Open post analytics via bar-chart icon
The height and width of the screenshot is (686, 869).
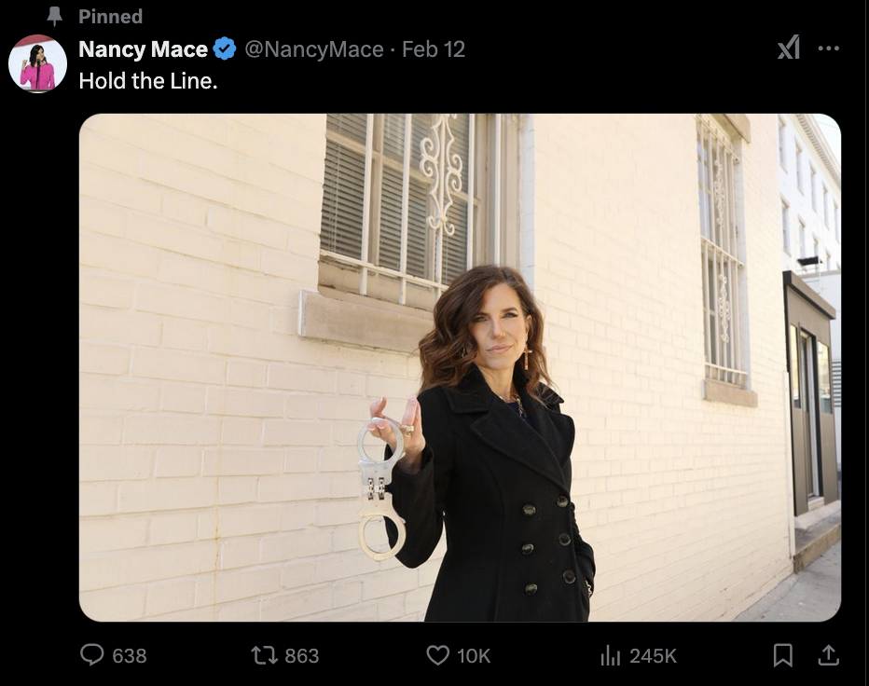pyautogui.click(x=611, y=655)
